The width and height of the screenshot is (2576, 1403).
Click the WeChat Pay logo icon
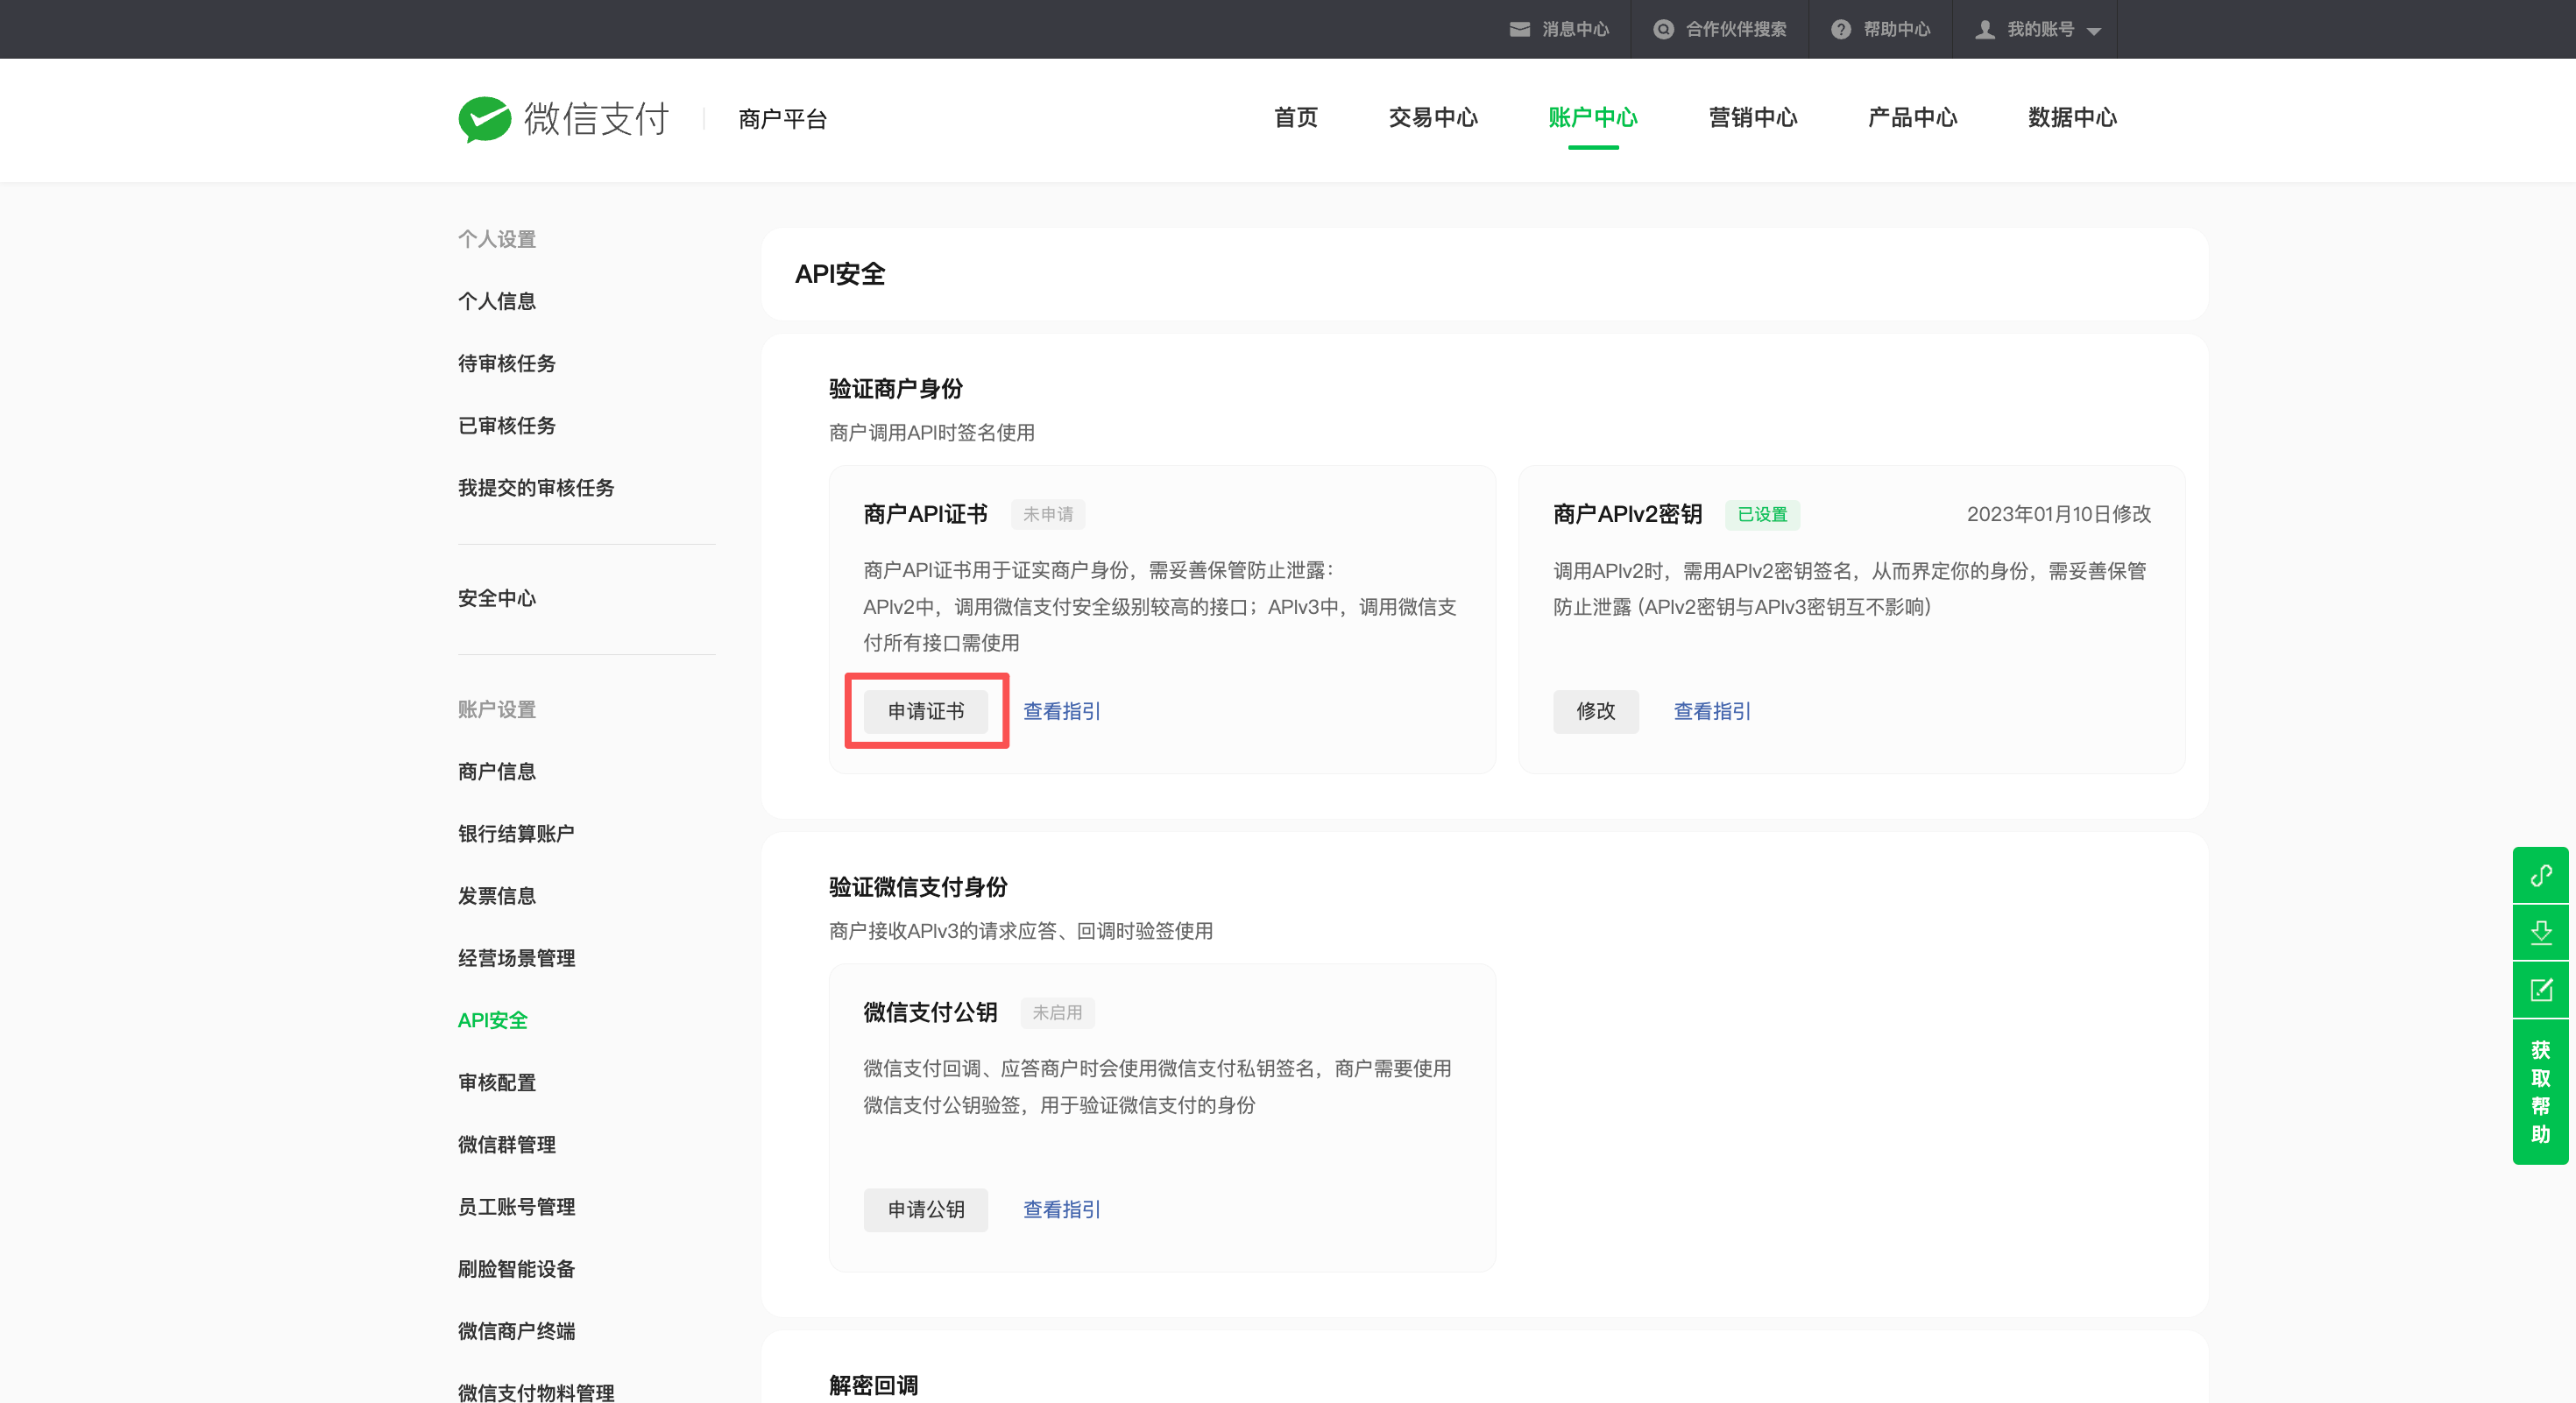pyautogui.click(x=484, y=119)
